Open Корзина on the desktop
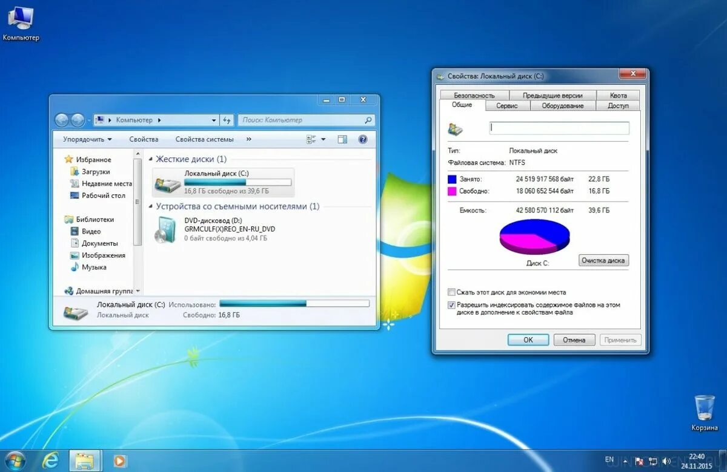The width and height of the screenshot is (727, 472). [x=705, y=413]
